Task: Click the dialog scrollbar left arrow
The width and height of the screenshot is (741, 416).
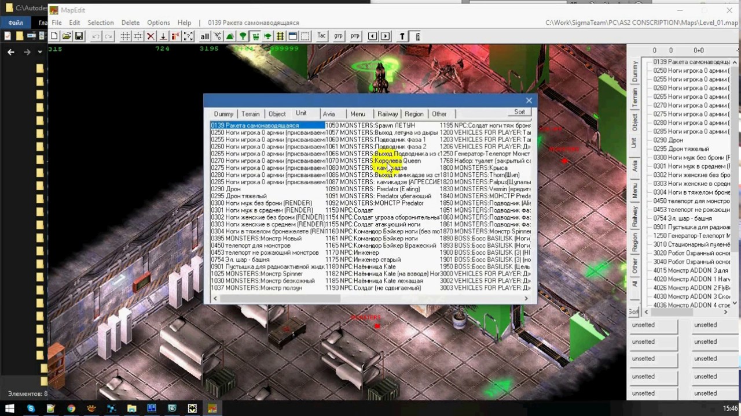Action: pos(215,299)
